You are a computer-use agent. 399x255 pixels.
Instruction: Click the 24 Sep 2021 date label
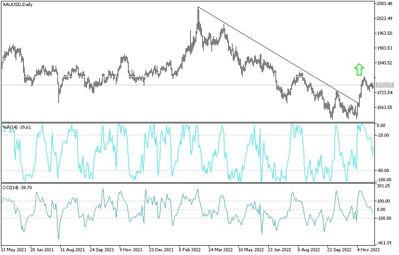coord(102,249)
